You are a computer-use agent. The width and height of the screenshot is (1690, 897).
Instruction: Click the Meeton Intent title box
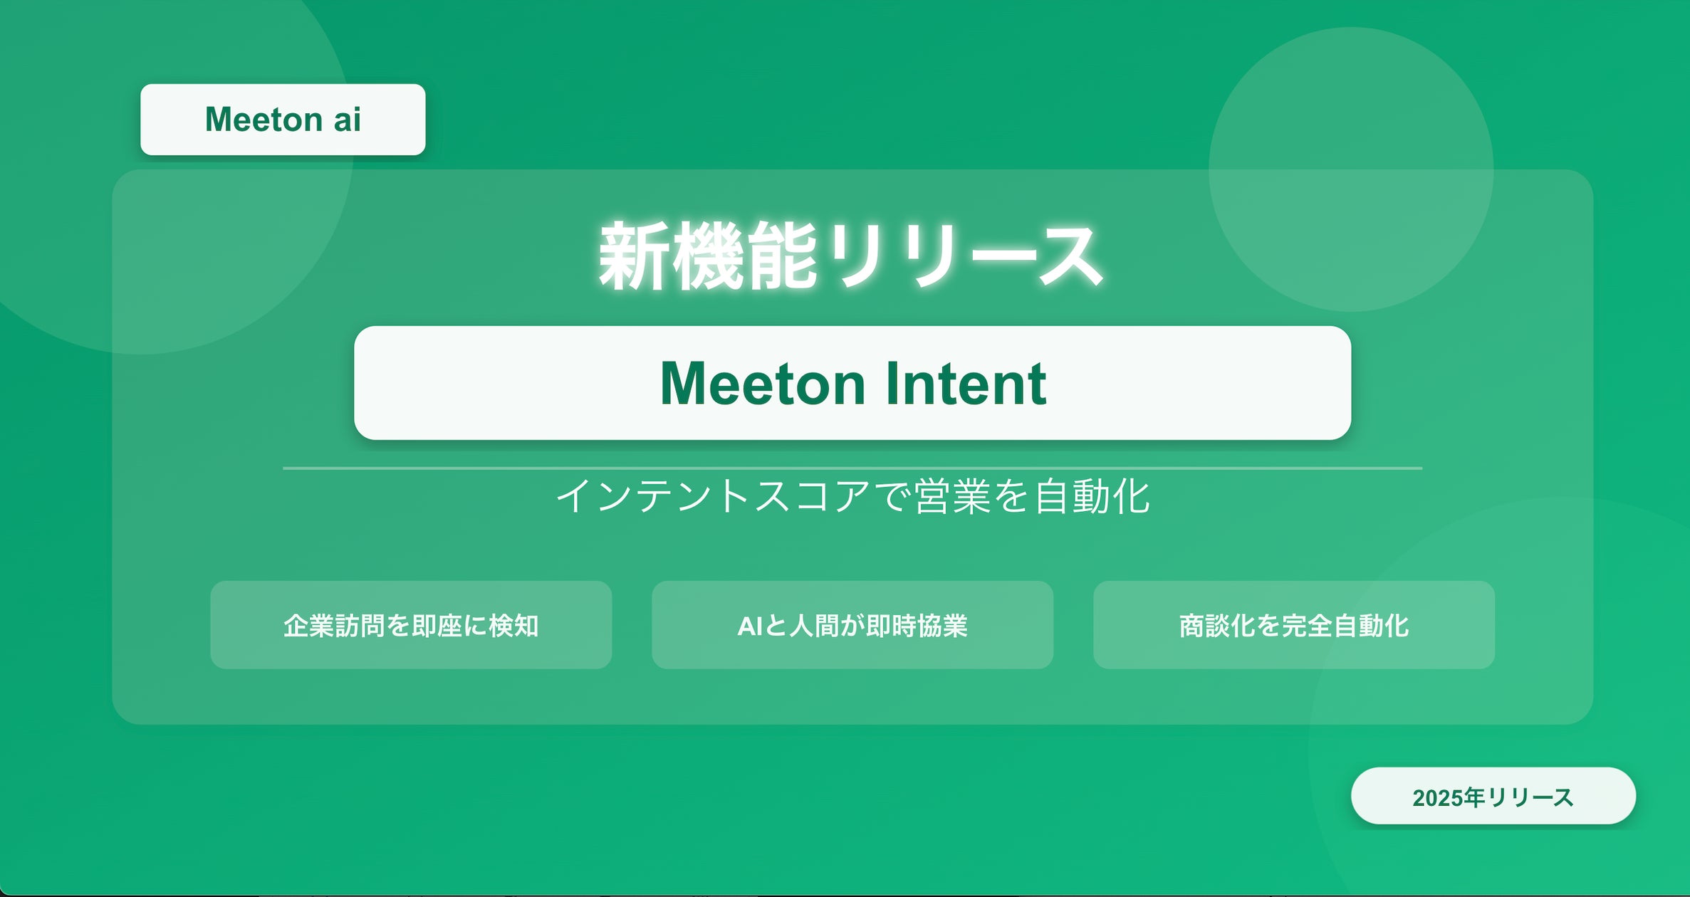pyautogui.click(x=852, y=383)
